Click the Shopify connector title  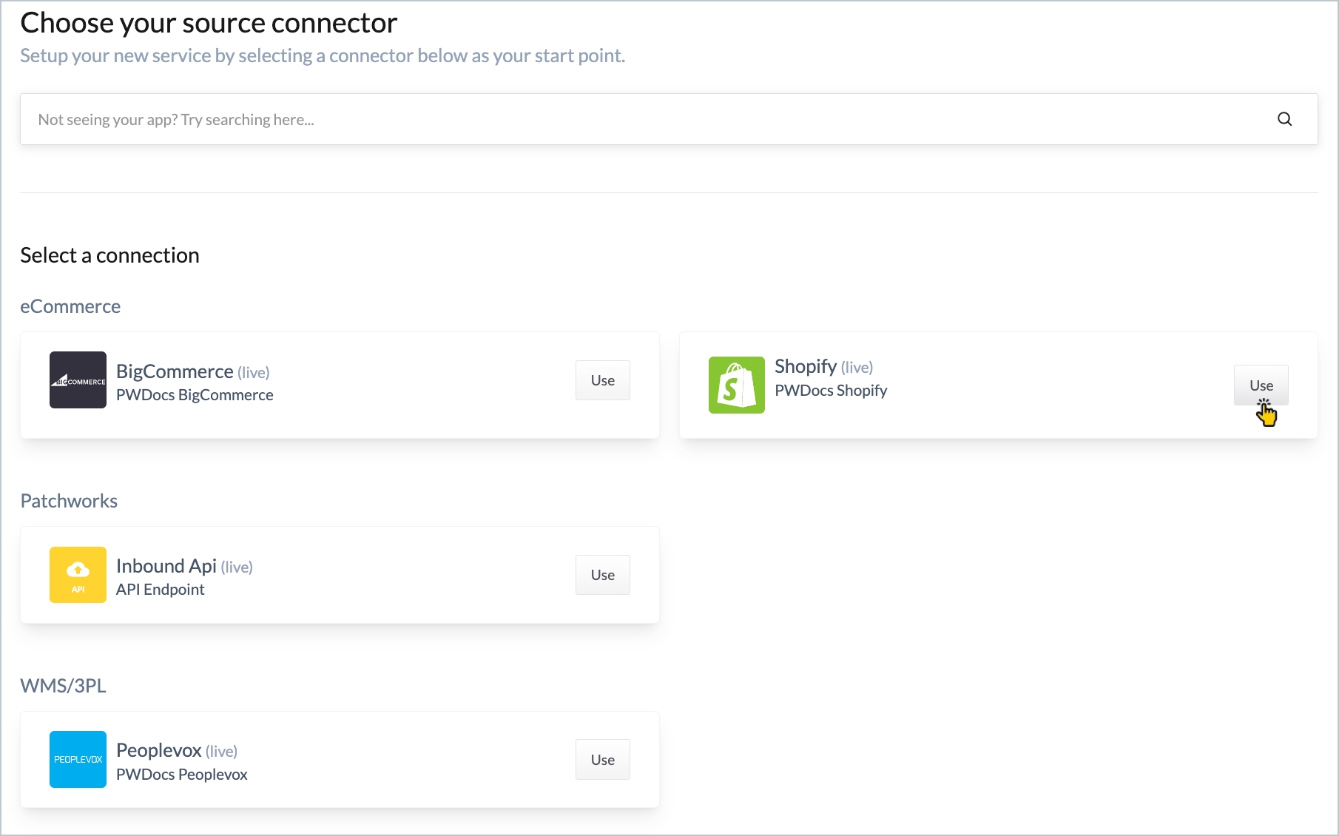(x=805, y=366)
